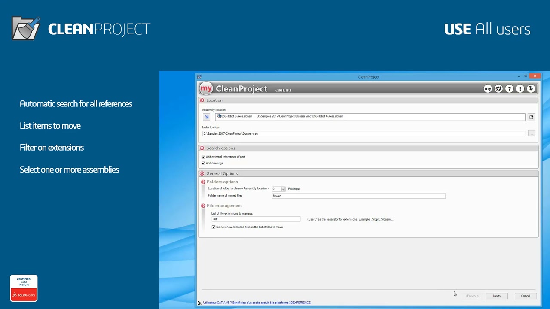Click the 'folder to clean' path field

[364, 133]
